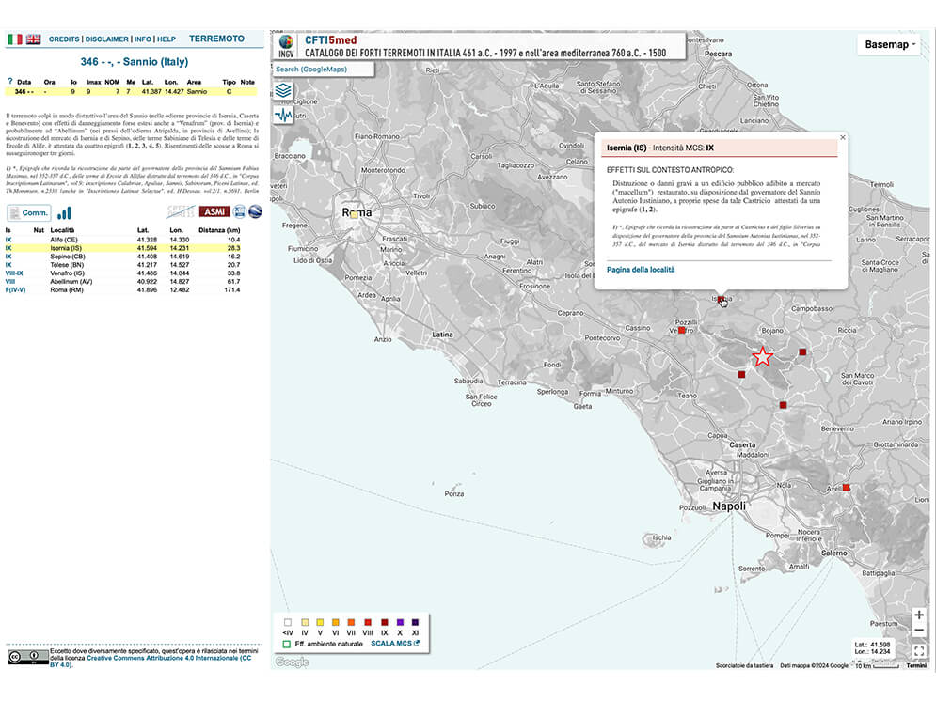Click the INGV logo icon
The image size is (936, 701).
pos(286,46)
